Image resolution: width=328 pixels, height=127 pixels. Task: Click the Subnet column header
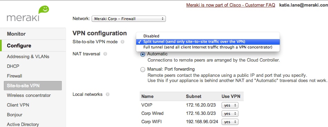(194, 97)
